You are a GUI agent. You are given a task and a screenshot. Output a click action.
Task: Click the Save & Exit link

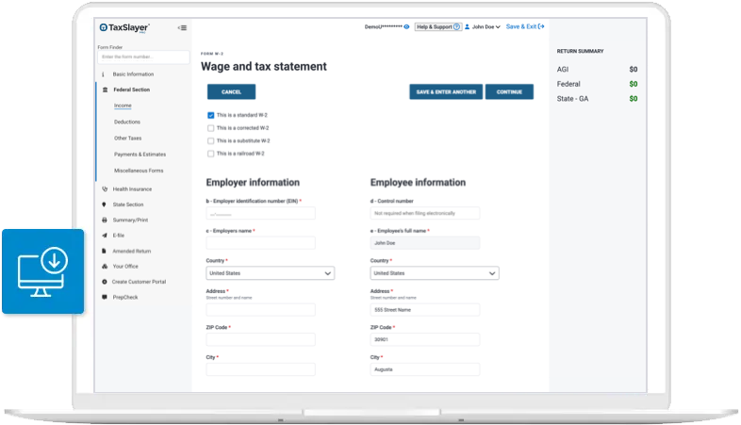pos(525,27)
